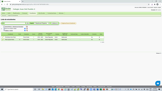Click Registrar Nuevo Estudiante button

[68, 23]
